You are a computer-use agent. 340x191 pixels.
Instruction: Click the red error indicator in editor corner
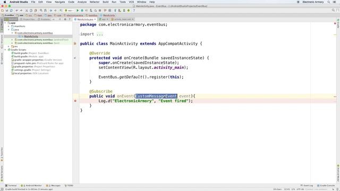335,23
